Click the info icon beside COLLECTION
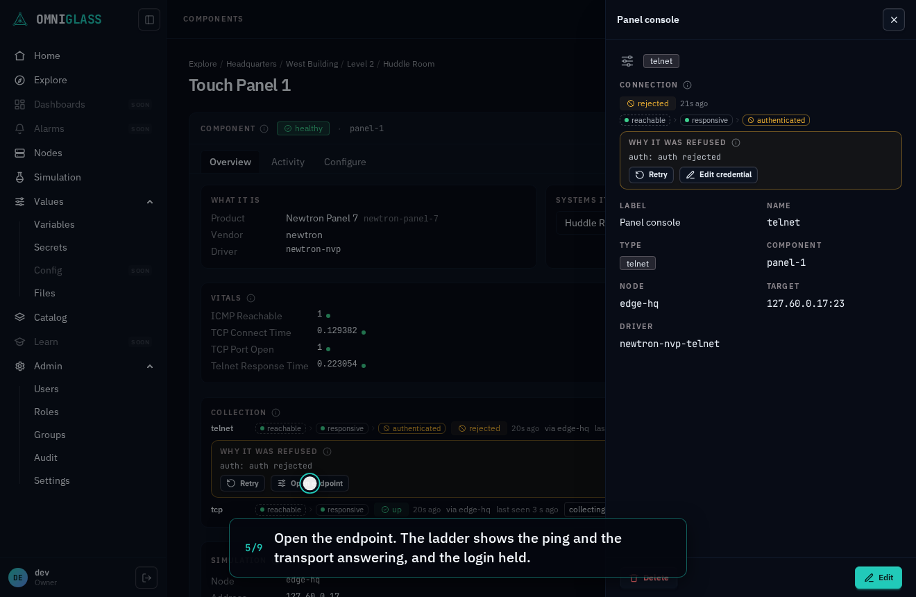Viewport: 916px width, 597px height. [275, 412]
